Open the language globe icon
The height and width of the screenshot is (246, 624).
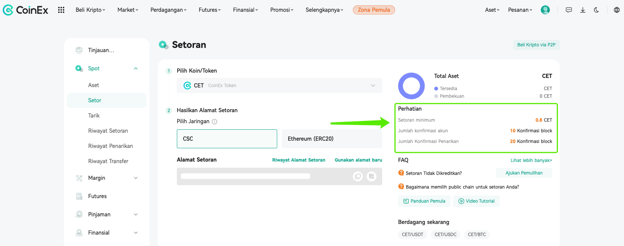[x=617, y=10]
